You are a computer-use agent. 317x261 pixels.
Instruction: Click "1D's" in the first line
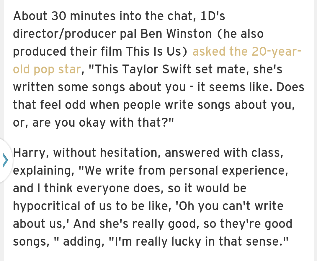(x=213, y=16)
